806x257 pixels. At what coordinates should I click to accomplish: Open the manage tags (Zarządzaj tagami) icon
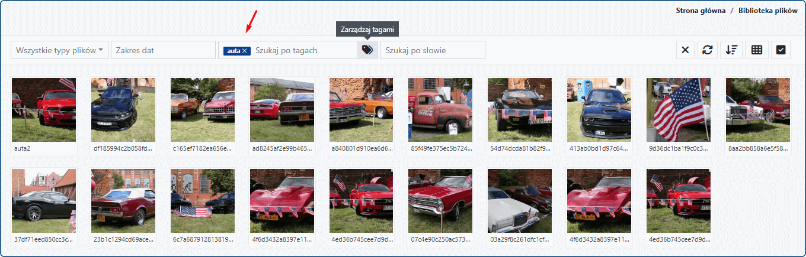[x=367, y=50]
